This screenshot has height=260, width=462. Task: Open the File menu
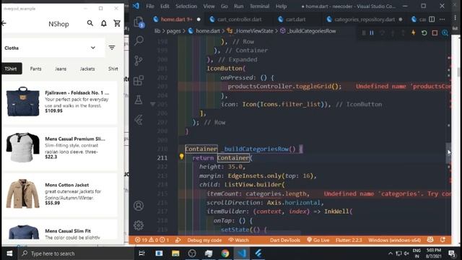tap(150, 6)
